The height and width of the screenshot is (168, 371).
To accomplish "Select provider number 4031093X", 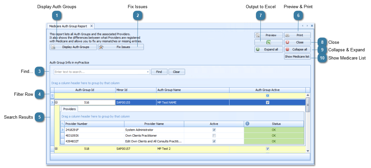I will tap(94, 135).
